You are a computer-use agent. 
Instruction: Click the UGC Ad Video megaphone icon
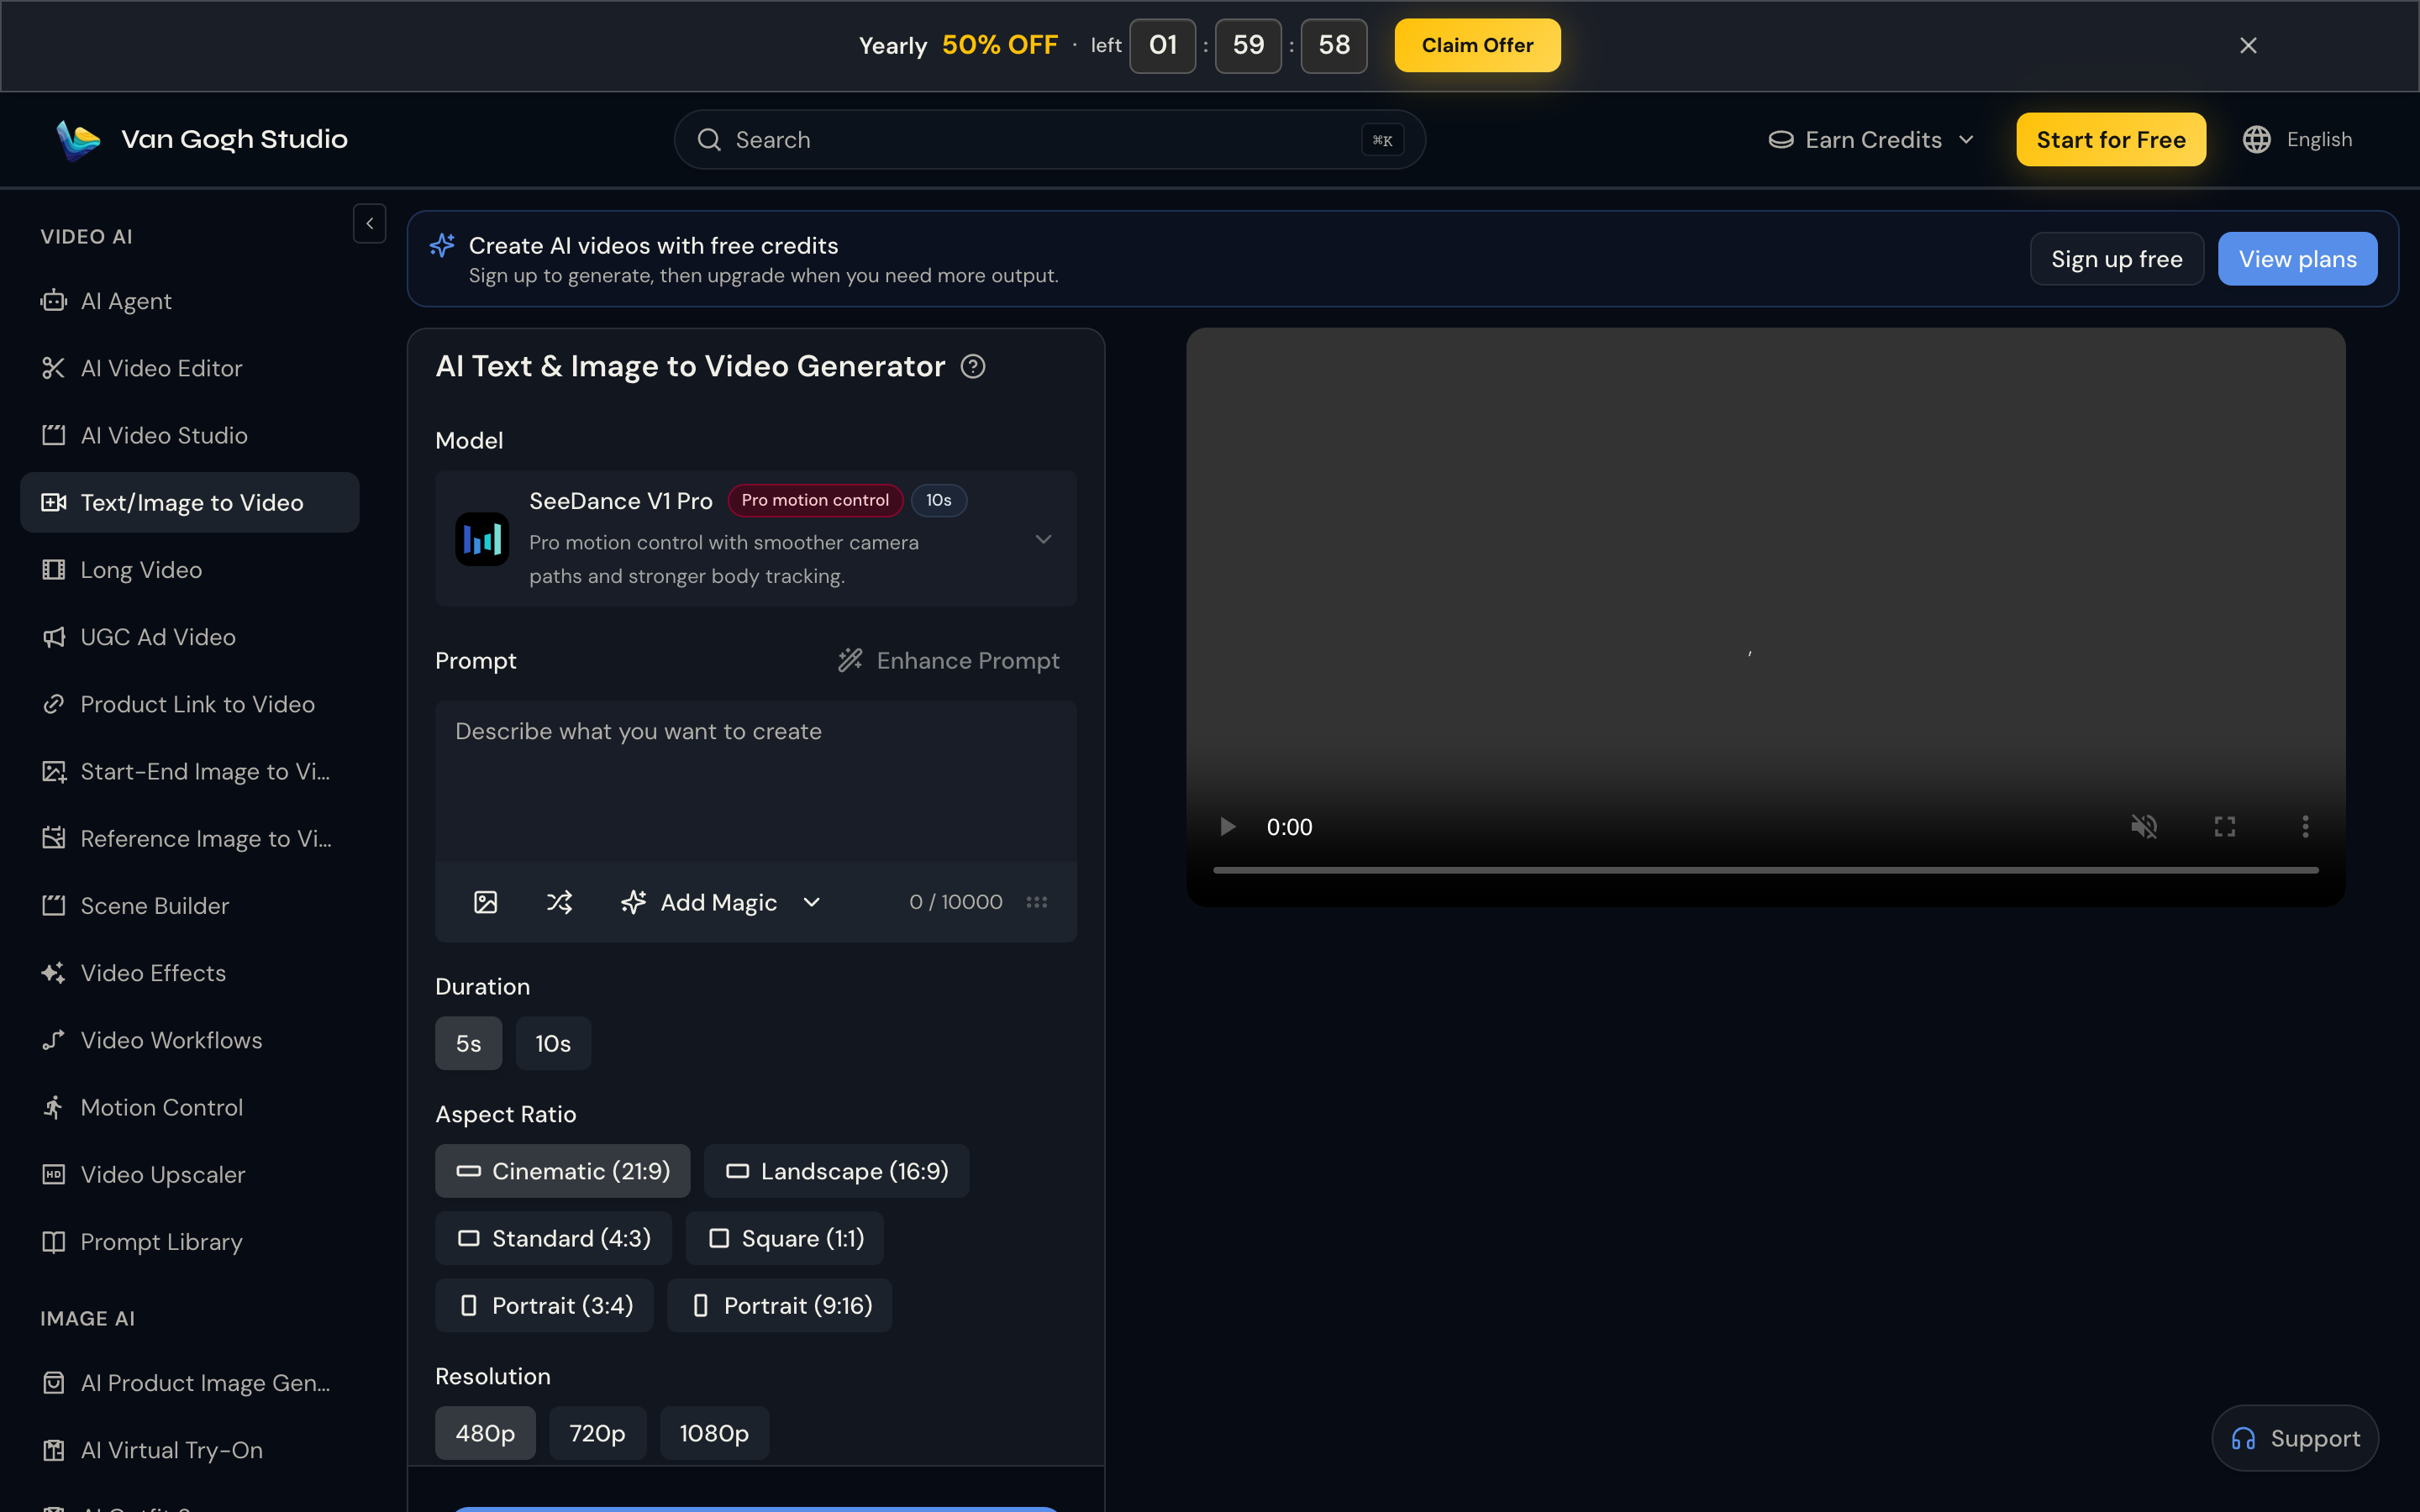click(53, 637)
